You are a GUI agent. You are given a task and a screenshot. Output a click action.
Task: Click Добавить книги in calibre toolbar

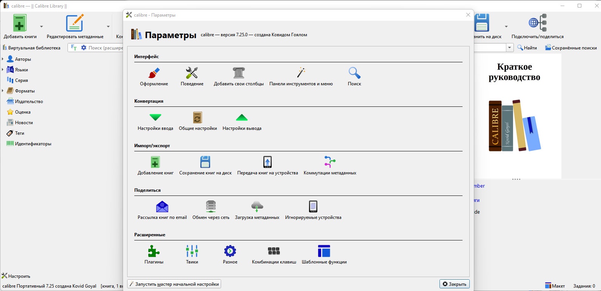click(20, 26)
